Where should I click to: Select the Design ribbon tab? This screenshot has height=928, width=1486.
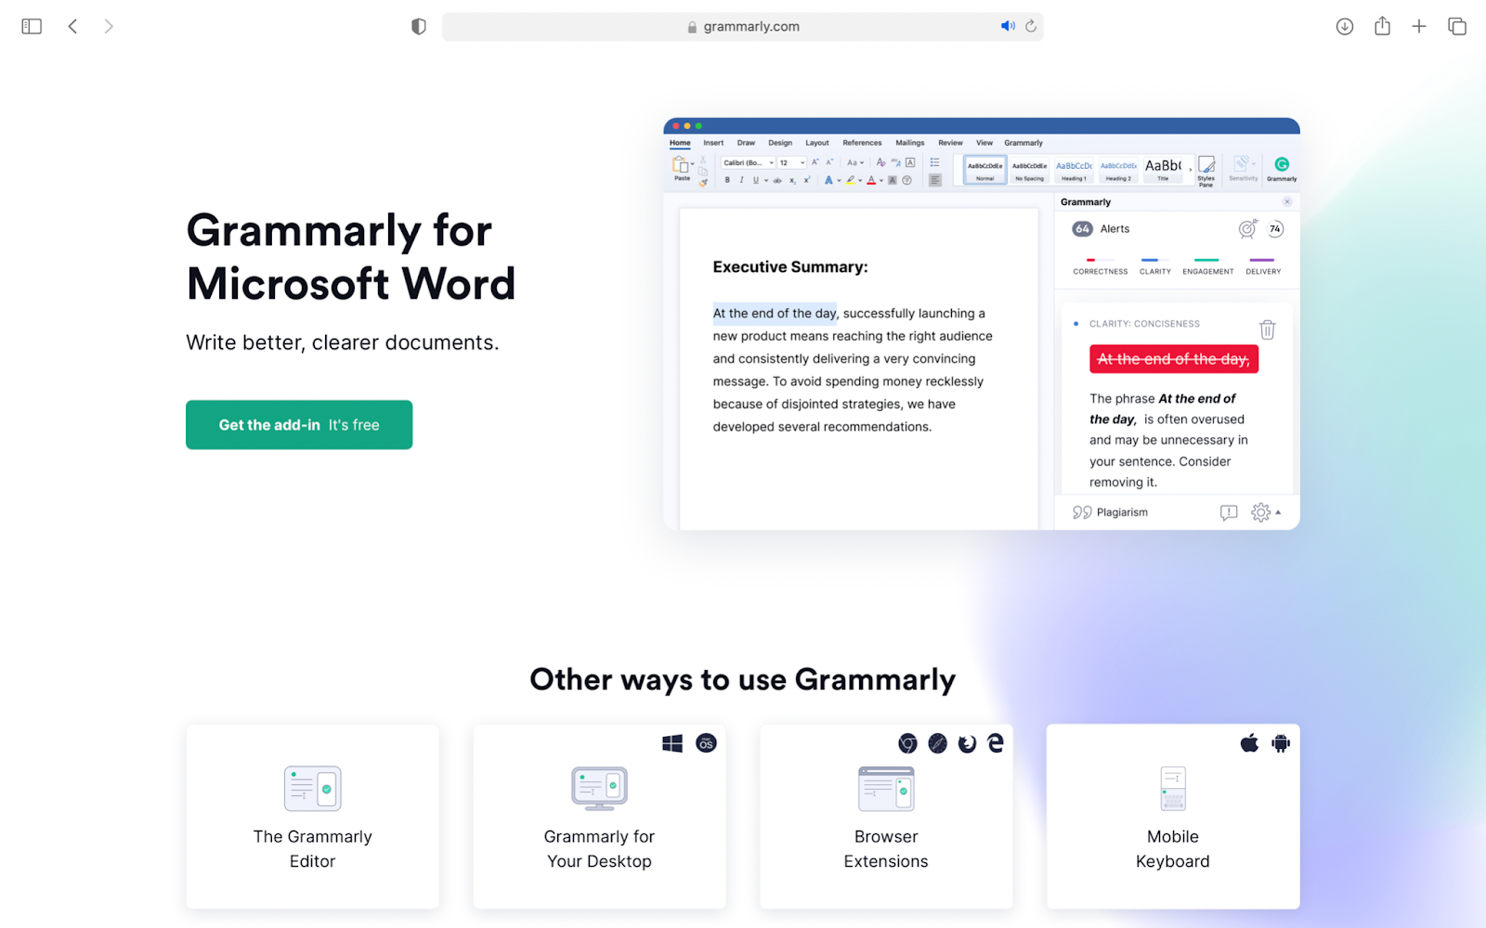pyautogui.click(x=780, y=143)
